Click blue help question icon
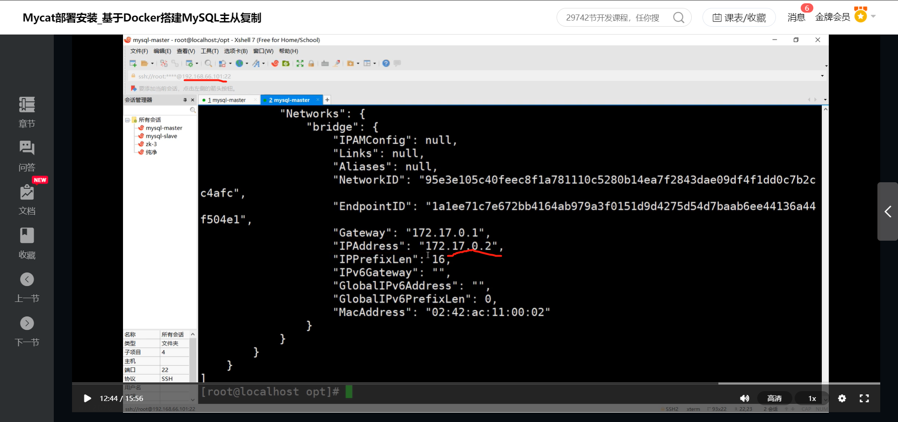The height and width of the screenshot is (422, 898). click(386, 63)
